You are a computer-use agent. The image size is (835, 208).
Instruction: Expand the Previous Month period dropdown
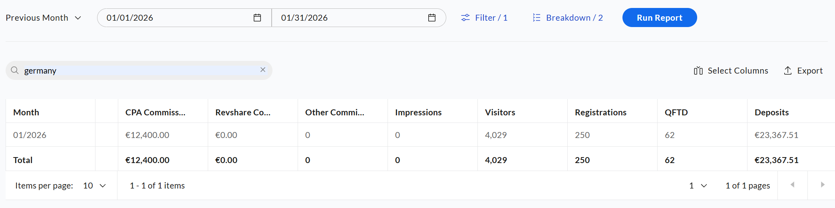44,18
